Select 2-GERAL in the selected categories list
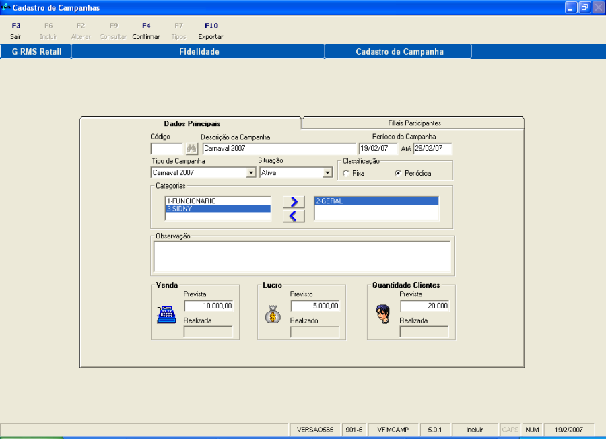 tap(376, 201)
